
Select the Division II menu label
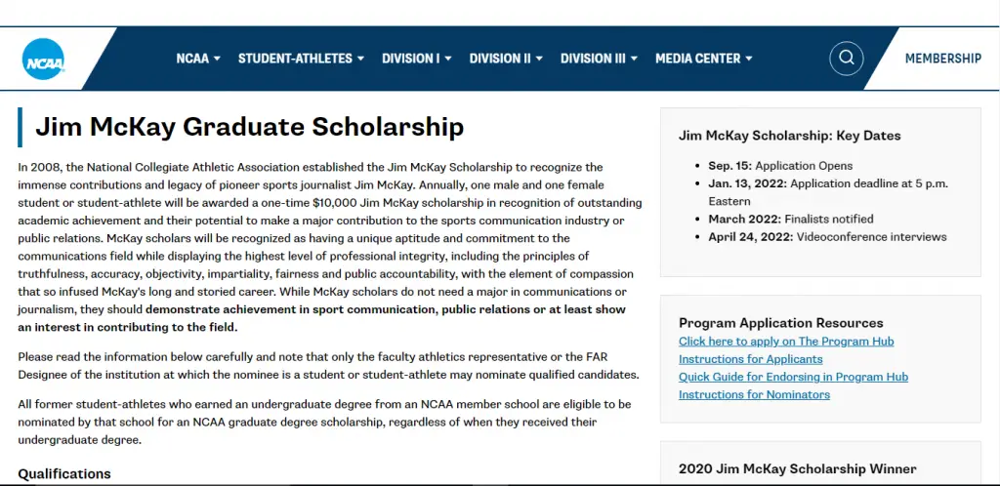tap(500, 59)
